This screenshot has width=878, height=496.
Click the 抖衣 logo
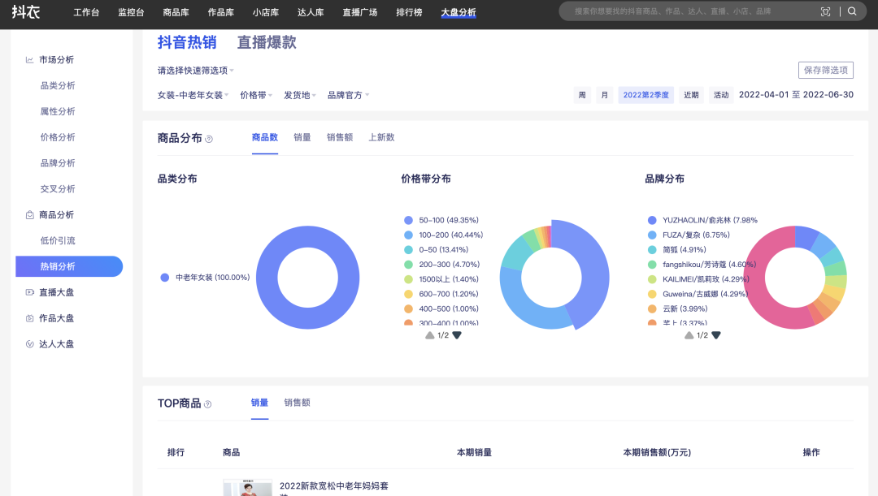coord(25,12)
